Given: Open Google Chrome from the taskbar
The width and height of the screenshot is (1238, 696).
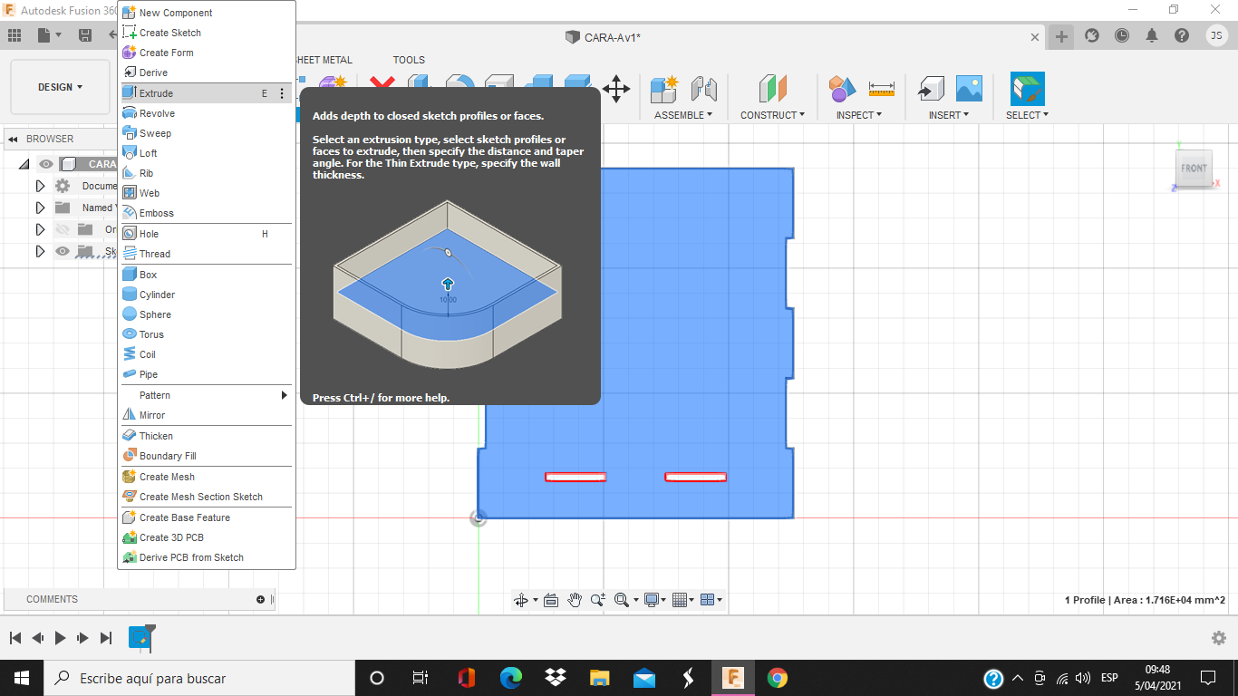Looking at the screenshot, I should [777, 678].
